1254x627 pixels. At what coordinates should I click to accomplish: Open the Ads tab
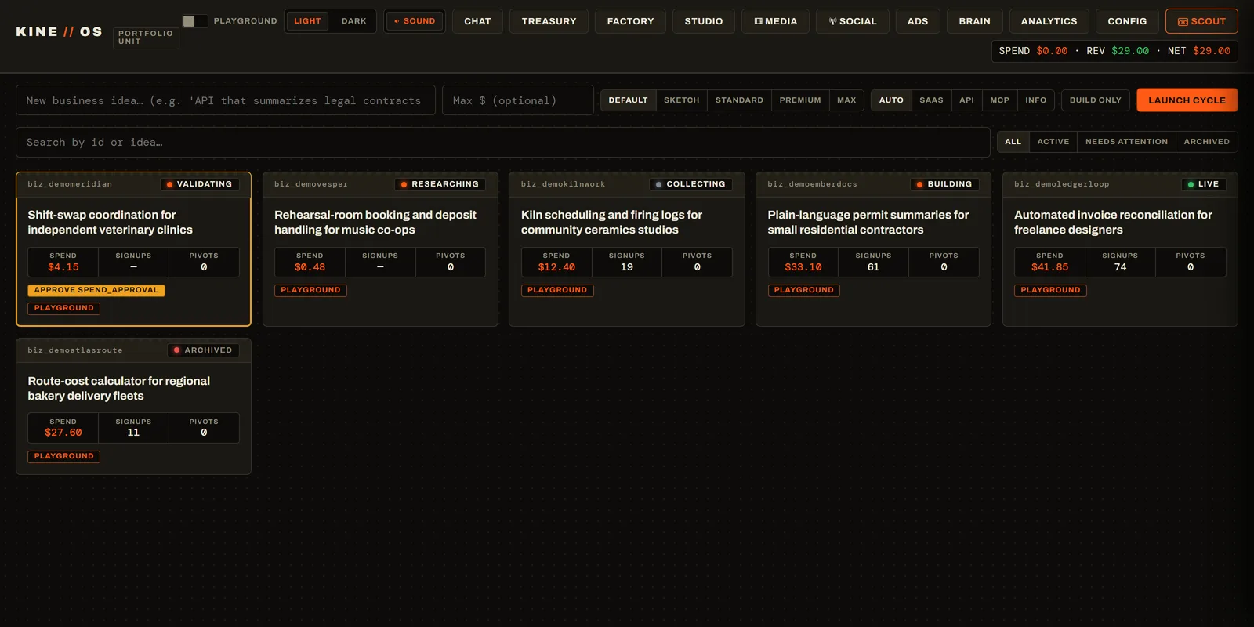tap(918, 21)
